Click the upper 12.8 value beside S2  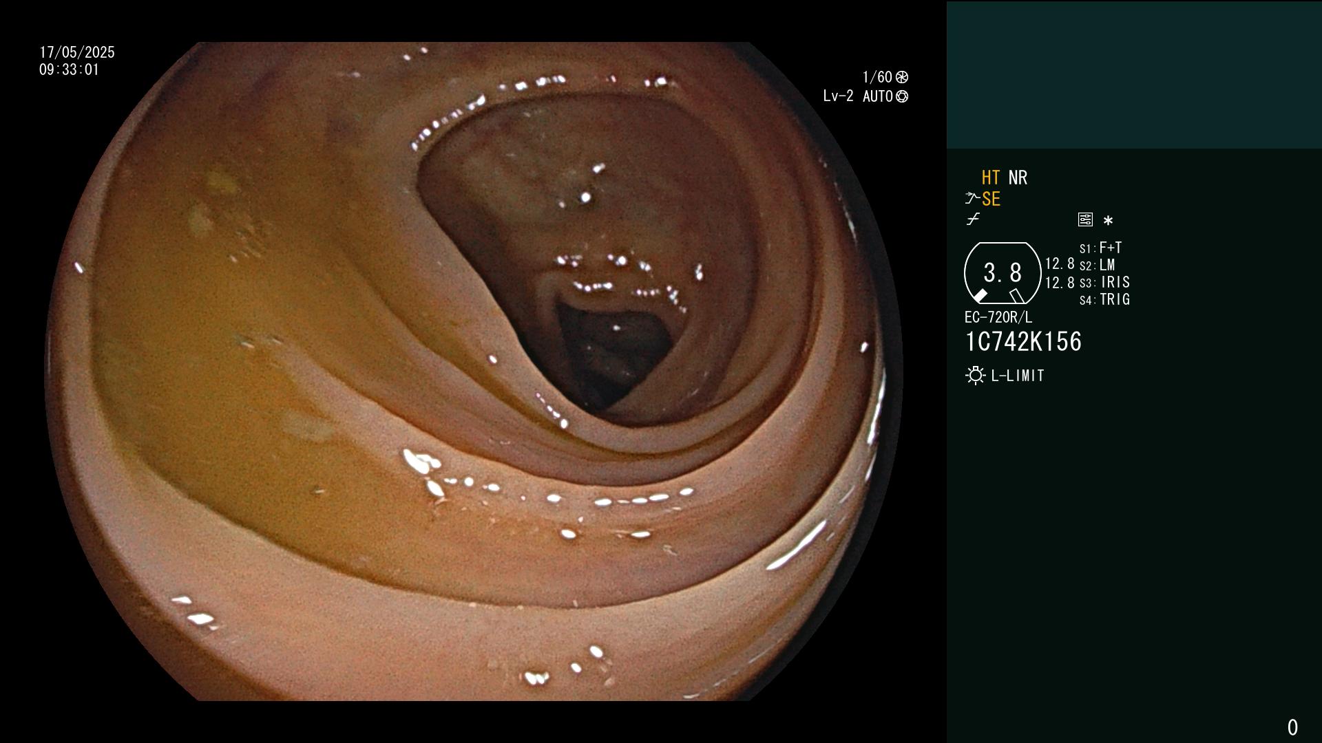(x=1060, y=264)
